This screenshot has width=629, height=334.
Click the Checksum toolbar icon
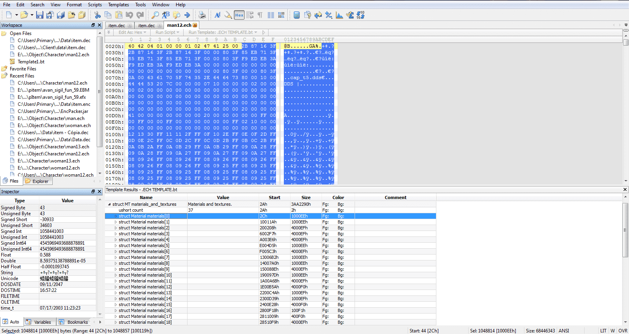(350, 15)
